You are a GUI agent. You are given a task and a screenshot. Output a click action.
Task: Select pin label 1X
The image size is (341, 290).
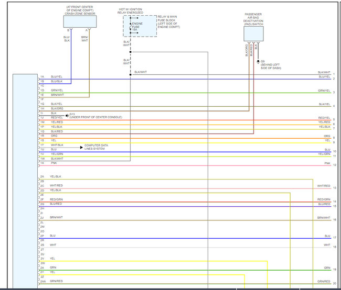pos(42,163)
